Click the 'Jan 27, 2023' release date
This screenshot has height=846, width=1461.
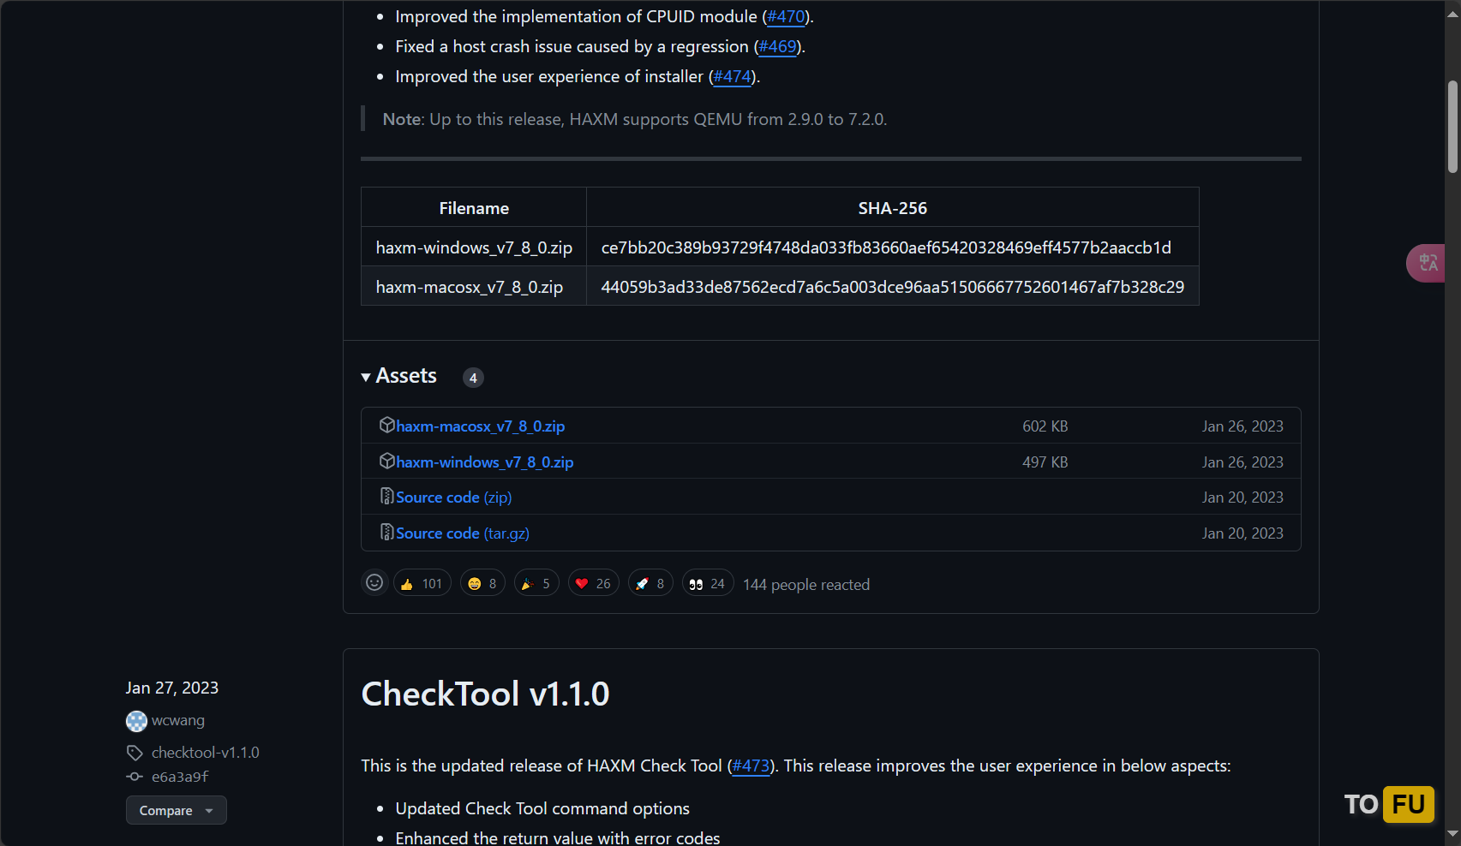point(172,688)
